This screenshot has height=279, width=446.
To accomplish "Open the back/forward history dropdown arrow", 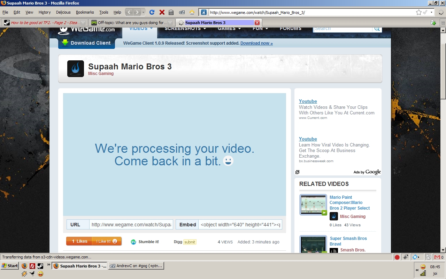I will (143, 12).
